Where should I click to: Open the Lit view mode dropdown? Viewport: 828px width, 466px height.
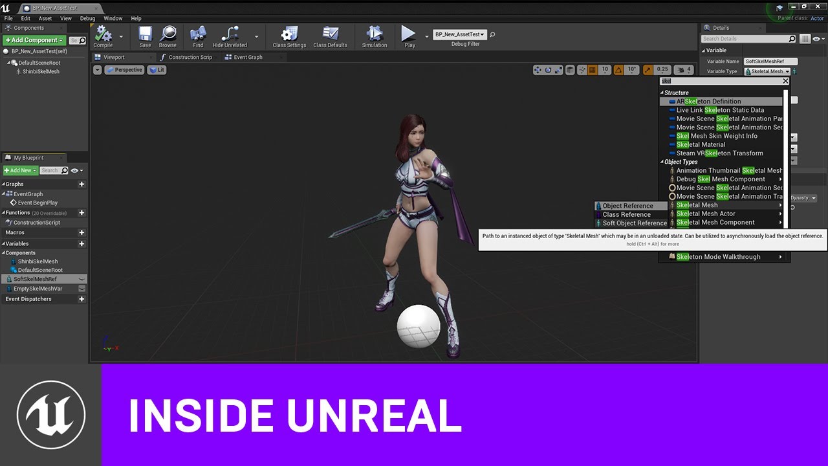pyautogui.click(x=157, y=70)
